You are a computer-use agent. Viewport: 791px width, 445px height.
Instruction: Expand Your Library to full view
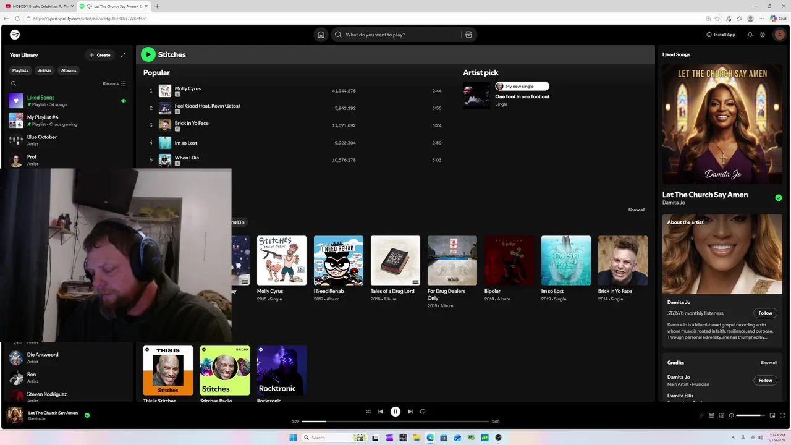(x=123, y=55)
